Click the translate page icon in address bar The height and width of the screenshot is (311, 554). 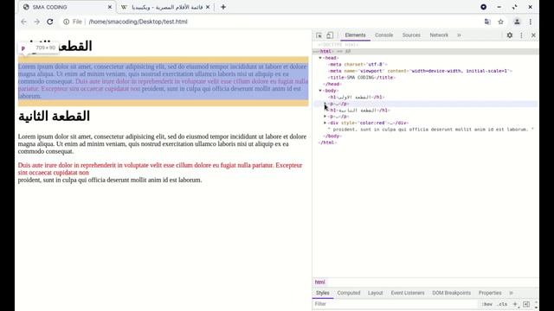(487, 22)
